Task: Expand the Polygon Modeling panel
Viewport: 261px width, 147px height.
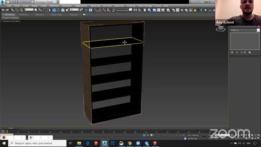Action: [11, 18]
